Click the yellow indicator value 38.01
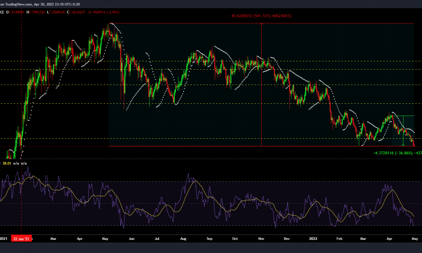422x253 pixels. (7, 164)
